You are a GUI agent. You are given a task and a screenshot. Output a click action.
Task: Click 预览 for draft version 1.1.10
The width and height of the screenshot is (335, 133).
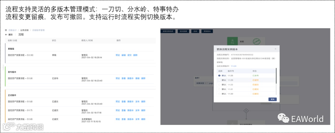pyautogui.click(x=118, y=55)
